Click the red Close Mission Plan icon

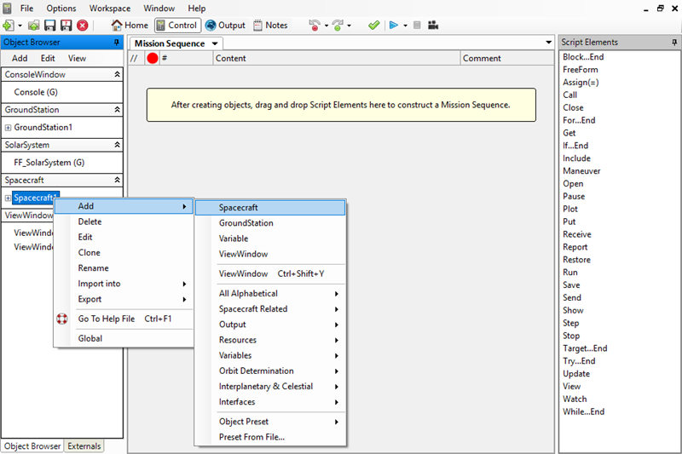pyautogui.click(x=82, y=26)
